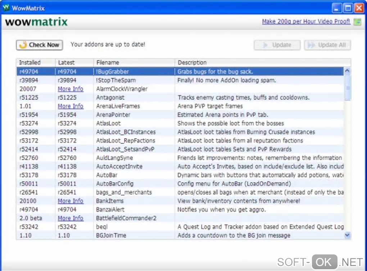Sort by the Description column header
Viewport: 367px width, 271px height.
263,63
